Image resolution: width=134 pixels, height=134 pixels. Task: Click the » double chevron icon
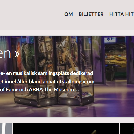click(17, 54)
